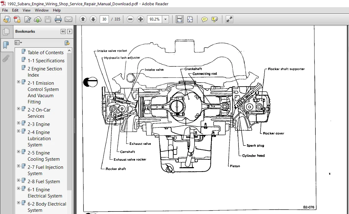Go to previous page arrow
Screen dimensions: 349x214
tap(83, 19)
